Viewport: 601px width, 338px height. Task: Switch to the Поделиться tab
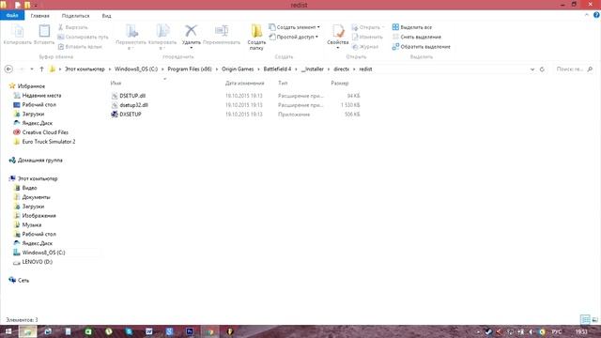click(75, 16)
